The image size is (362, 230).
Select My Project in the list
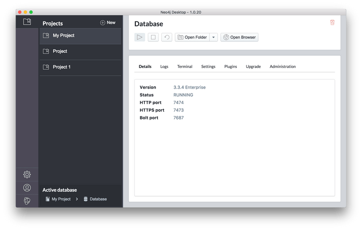[x=80, y=36]
